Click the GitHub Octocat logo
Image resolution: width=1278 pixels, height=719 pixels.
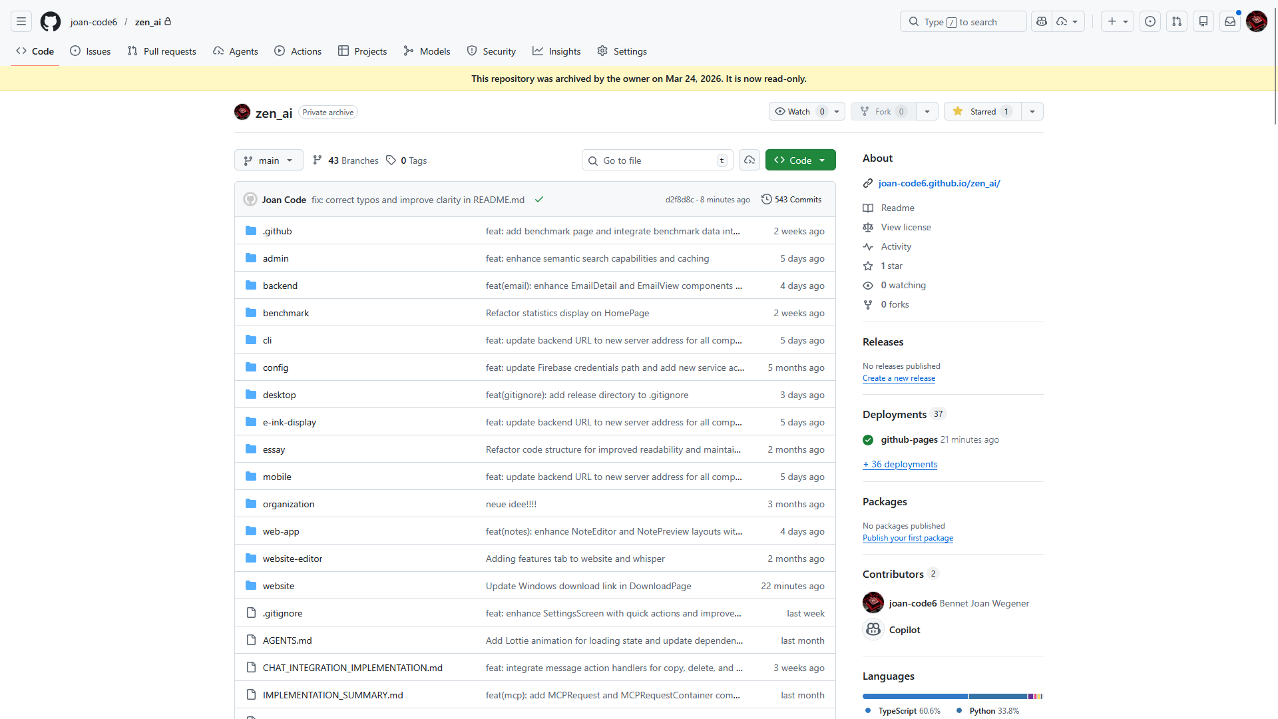pyautogui.click(x=51, y=21)
